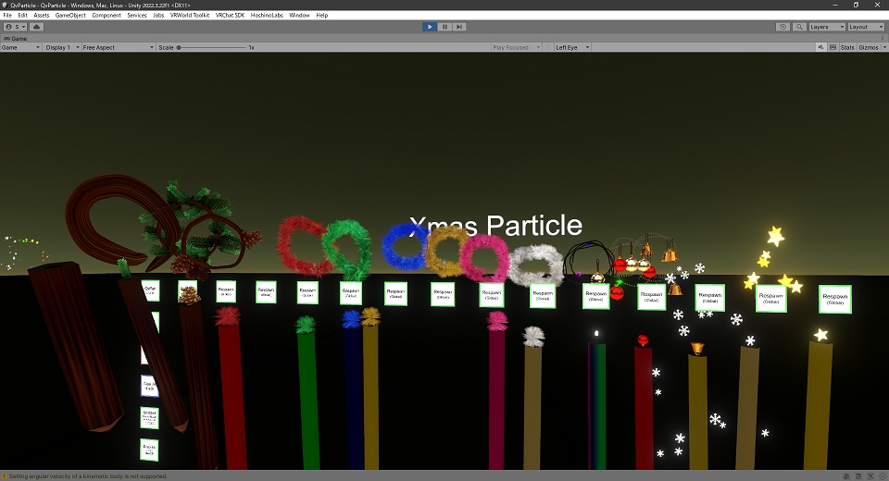The image size is (889, 481).
Task: Click auto-generate lighting icon in status bar
Action: (870, 475)
